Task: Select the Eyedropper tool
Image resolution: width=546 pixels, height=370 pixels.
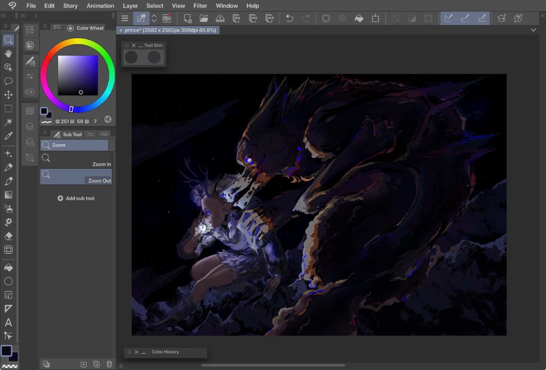Action: click(x=8, y=136)
